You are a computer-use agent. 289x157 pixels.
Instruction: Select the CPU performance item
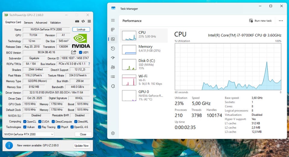(x=144, y=35)
